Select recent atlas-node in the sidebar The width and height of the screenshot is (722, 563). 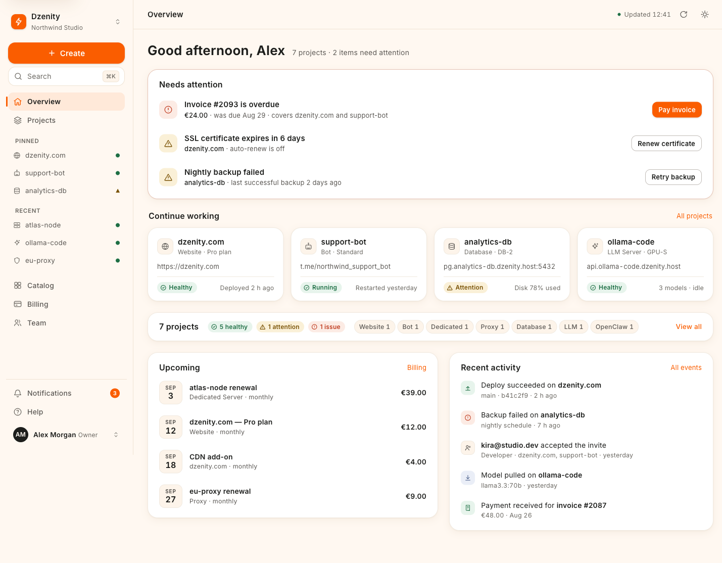pyautogui.click(x=66, y=225)
